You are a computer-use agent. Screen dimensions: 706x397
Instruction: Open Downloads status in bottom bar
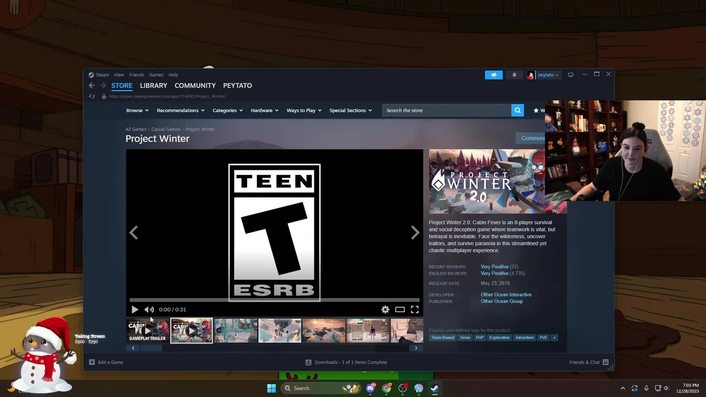pos(346,362)
